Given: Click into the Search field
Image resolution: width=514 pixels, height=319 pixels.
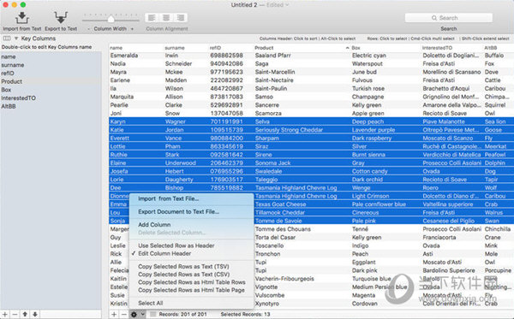Looking at the screenshot, I should 448,18.
